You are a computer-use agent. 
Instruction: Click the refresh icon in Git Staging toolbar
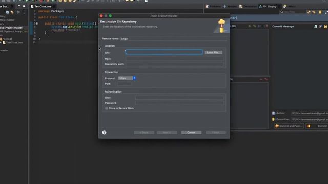309,12
